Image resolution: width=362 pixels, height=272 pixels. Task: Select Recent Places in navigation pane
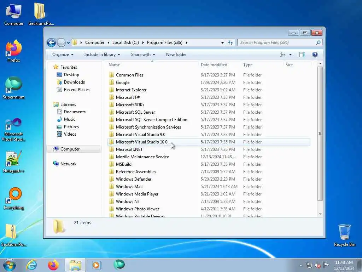pos(76,90)
